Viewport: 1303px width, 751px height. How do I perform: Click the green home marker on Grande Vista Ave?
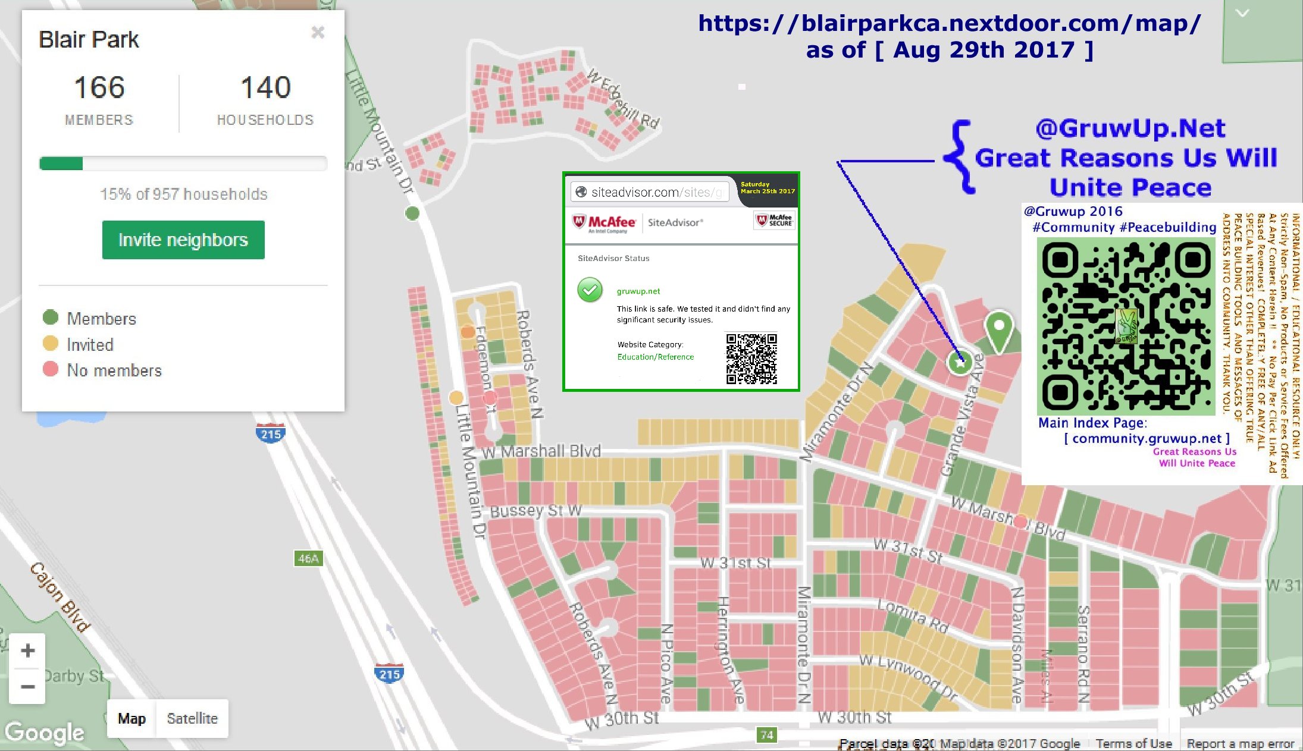[959, 362]
